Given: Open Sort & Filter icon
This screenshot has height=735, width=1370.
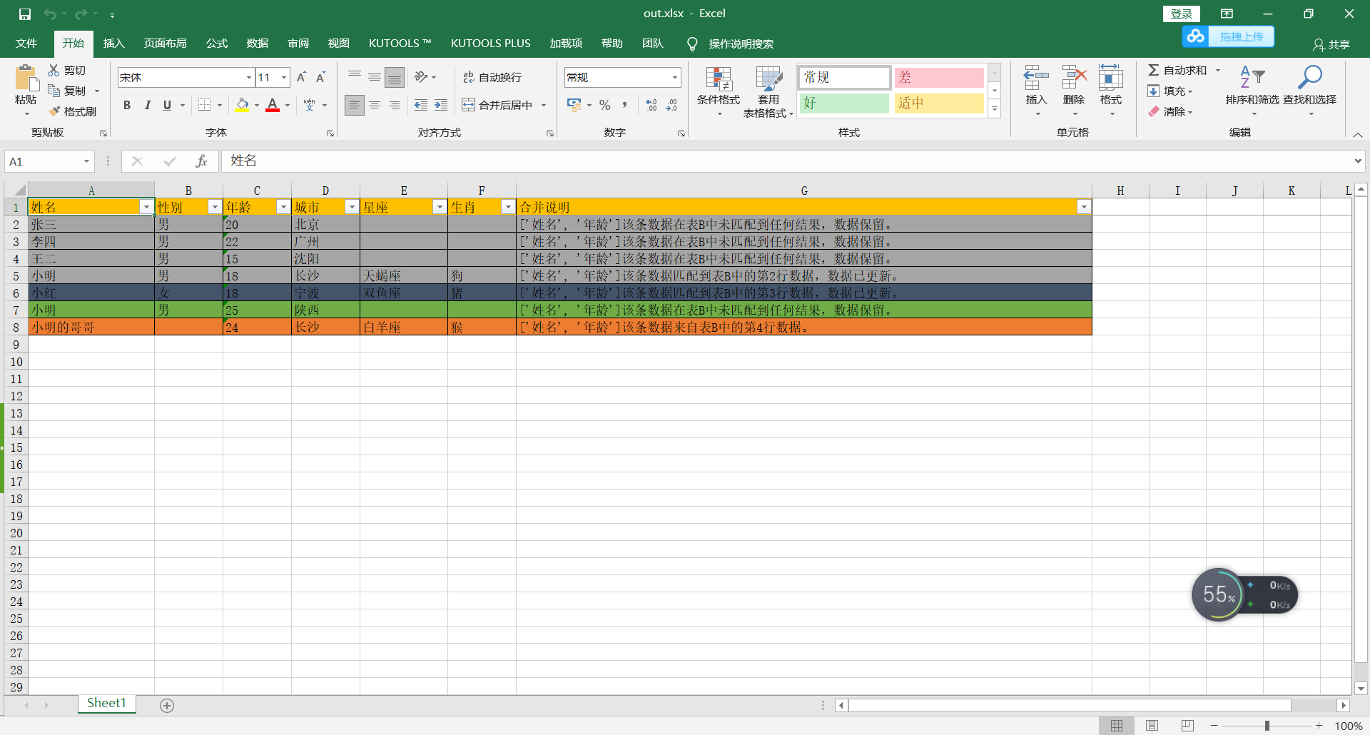Looking at the screenshot, I should click(1252, 76).
